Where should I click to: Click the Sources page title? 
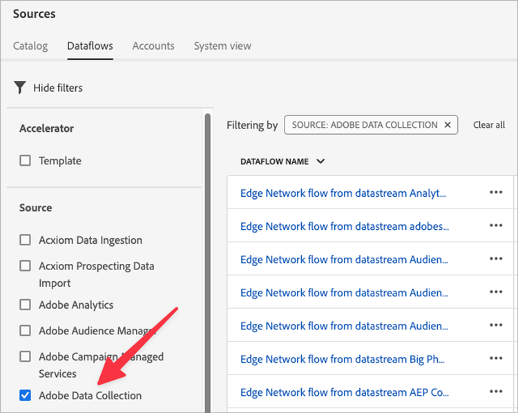35,14
